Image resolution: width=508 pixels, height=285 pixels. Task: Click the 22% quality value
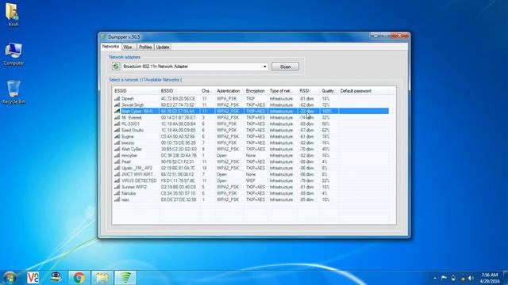pos(325,180)
